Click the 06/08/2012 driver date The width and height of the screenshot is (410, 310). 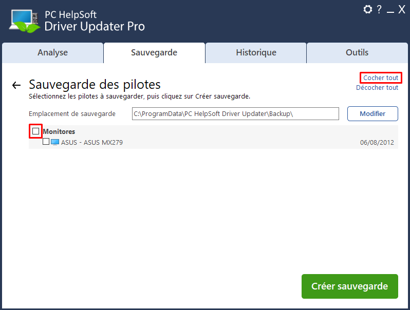click(377, 142)
